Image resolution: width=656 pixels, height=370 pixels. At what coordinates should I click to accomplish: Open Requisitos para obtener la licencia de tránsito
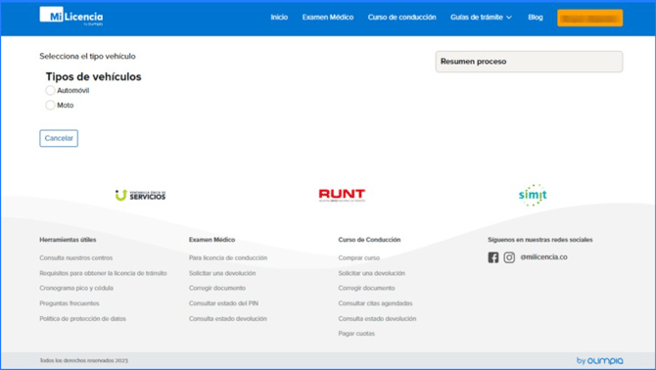pos(103,273)
